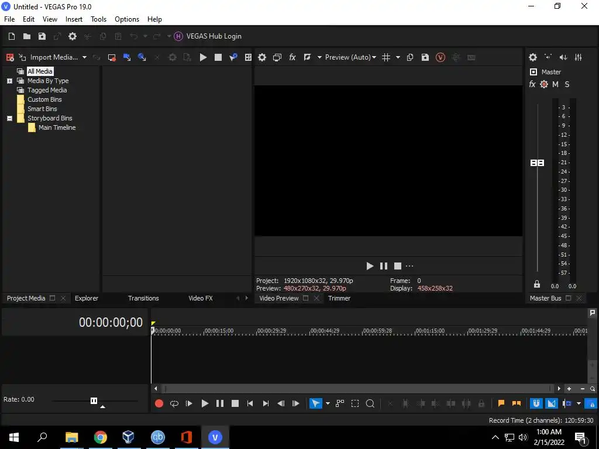Click the Master volume fader handle

click(538, 163)
